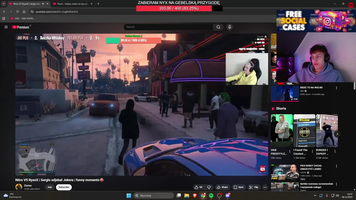
Task: Open the BIERZ TO NA WOLNO title
Action: point(311,87)
